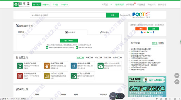The width and height of the screenshot is (181, 100).
Task: Open the 字体格式转换器 tool icon
Action: tap(20, 66)
